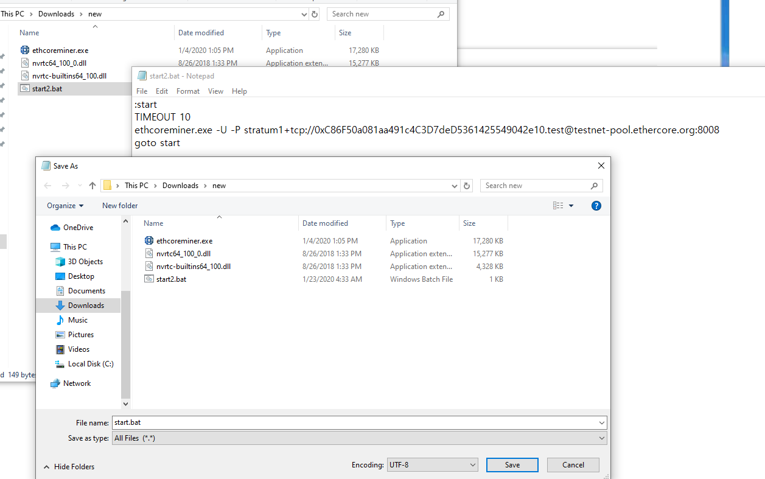The width and height of the screenshot is (765, 479).
Task: Open the Save as type dropdown
Action: 360,438
